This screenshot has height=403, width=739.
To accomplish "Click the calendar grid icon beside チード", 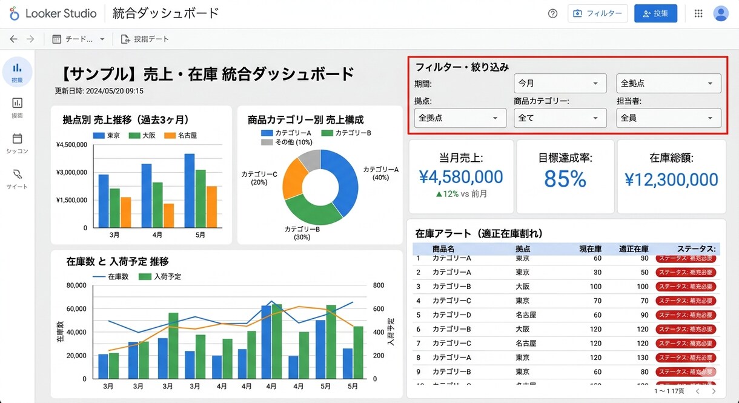I will [57, 39].
